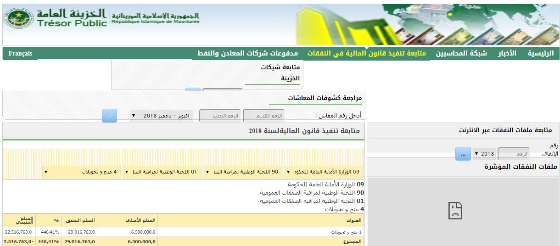Click the Trésor Public emblem logo
Viewport: 560px width, 246px height.
19,18
